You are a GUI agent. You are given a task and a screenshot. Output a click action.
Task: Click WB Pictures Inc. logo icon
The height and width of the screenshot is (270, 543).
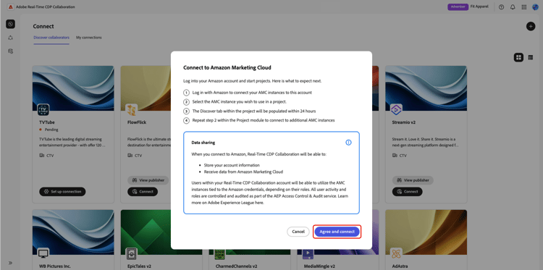(43, 254)
